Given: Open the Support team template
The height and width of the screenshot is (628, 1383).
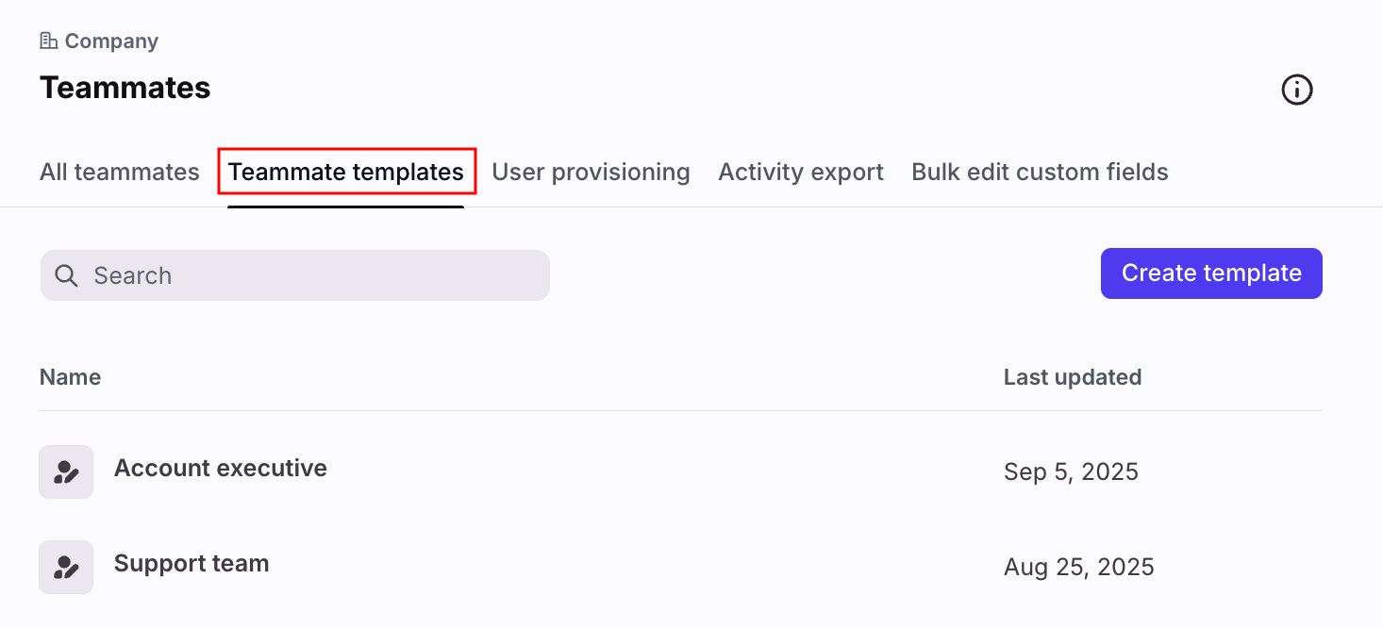Looking at the screenshot, I should 192,564.
